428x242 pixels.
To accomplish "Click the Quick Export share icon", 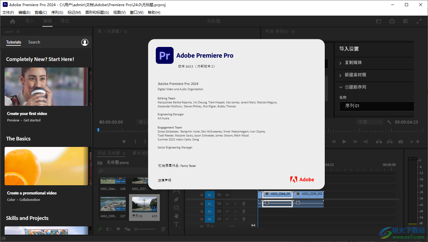I will (392, 21).
